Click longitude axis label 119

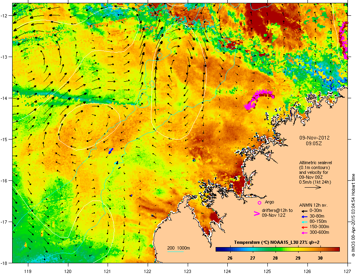[28, 271]
